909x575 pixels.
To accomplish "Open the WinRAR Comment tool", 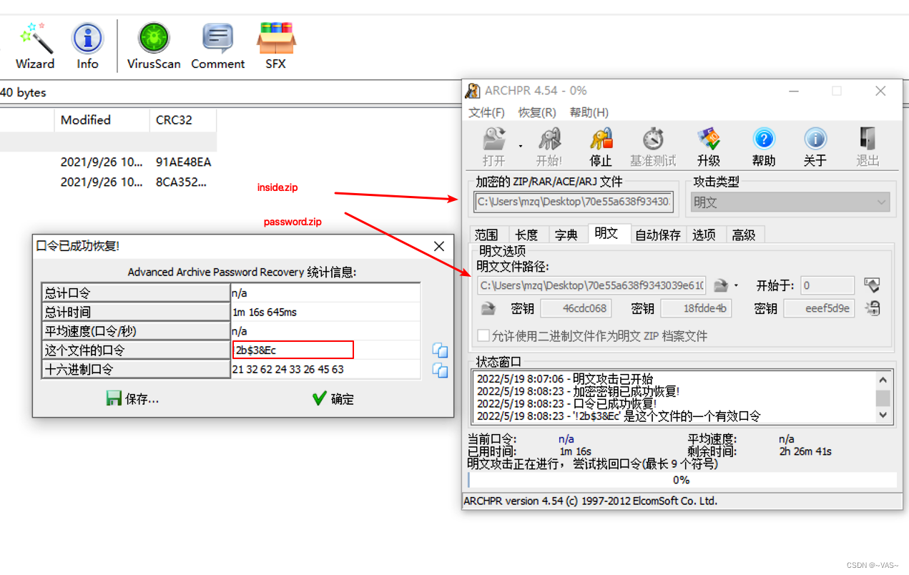I will point(217,46).
